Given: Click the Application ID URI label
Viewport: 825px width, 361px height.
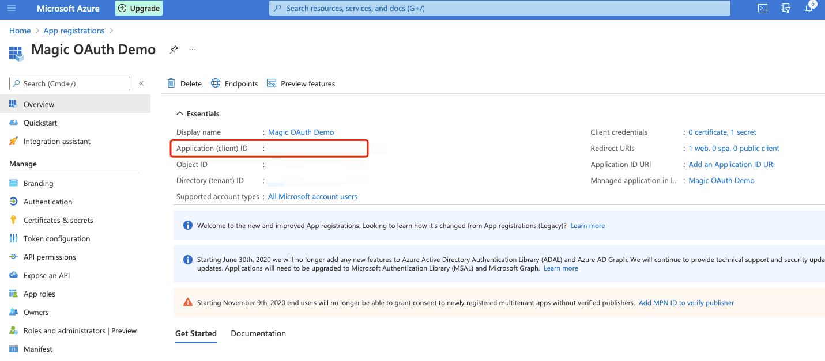Looking at the screenshot, I should tap(620, 164).
